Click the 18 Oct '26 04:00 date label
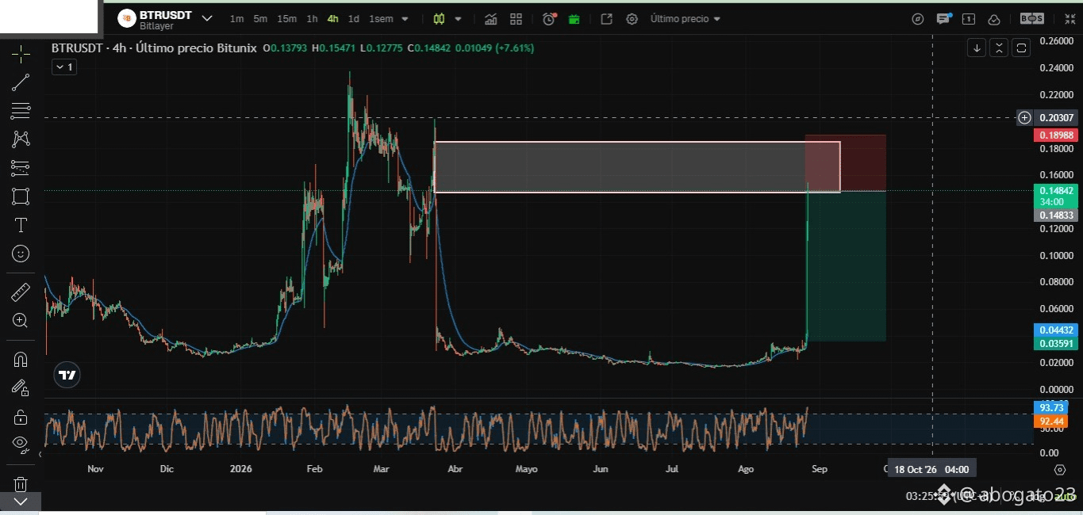Viewport: 1083px width, 515px height. 932,469
